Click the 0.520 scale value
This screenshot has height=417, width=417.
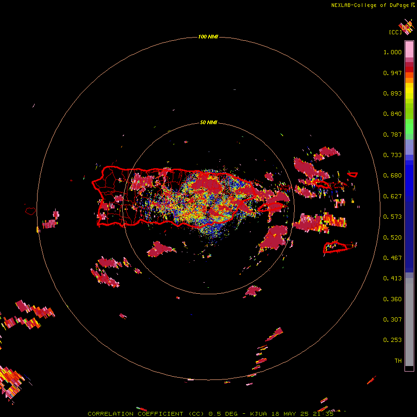pos(392,238)
